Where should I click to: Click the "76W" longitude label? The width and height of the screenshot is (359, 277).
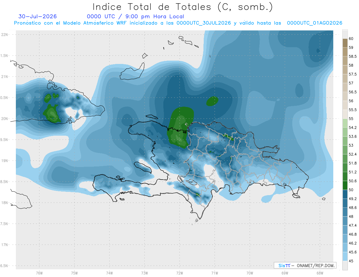click(39, 273)
